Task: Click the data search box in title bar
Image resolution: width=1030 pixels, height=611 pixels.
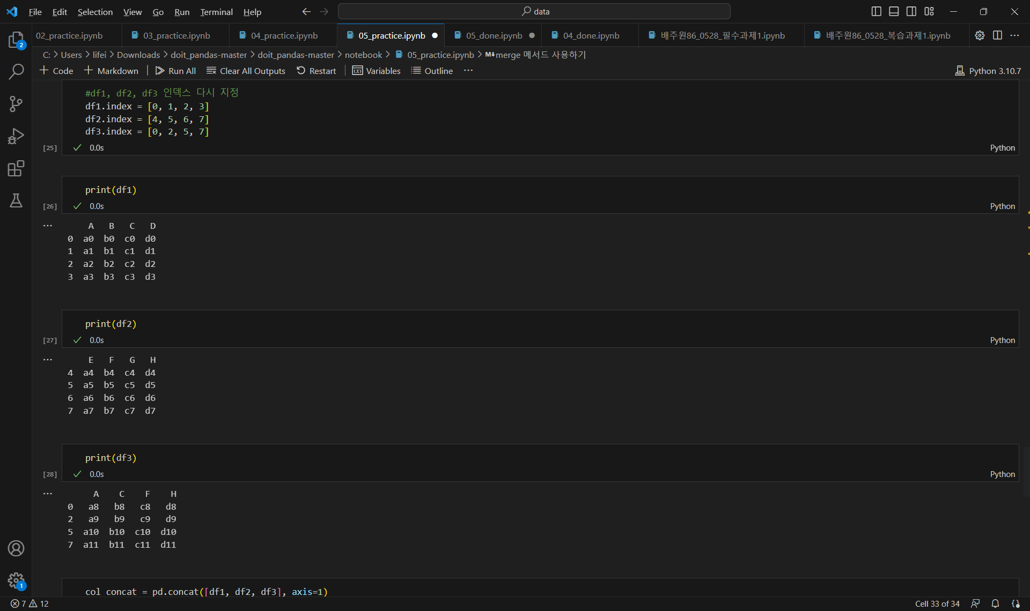Action: [x=534, y=11]
